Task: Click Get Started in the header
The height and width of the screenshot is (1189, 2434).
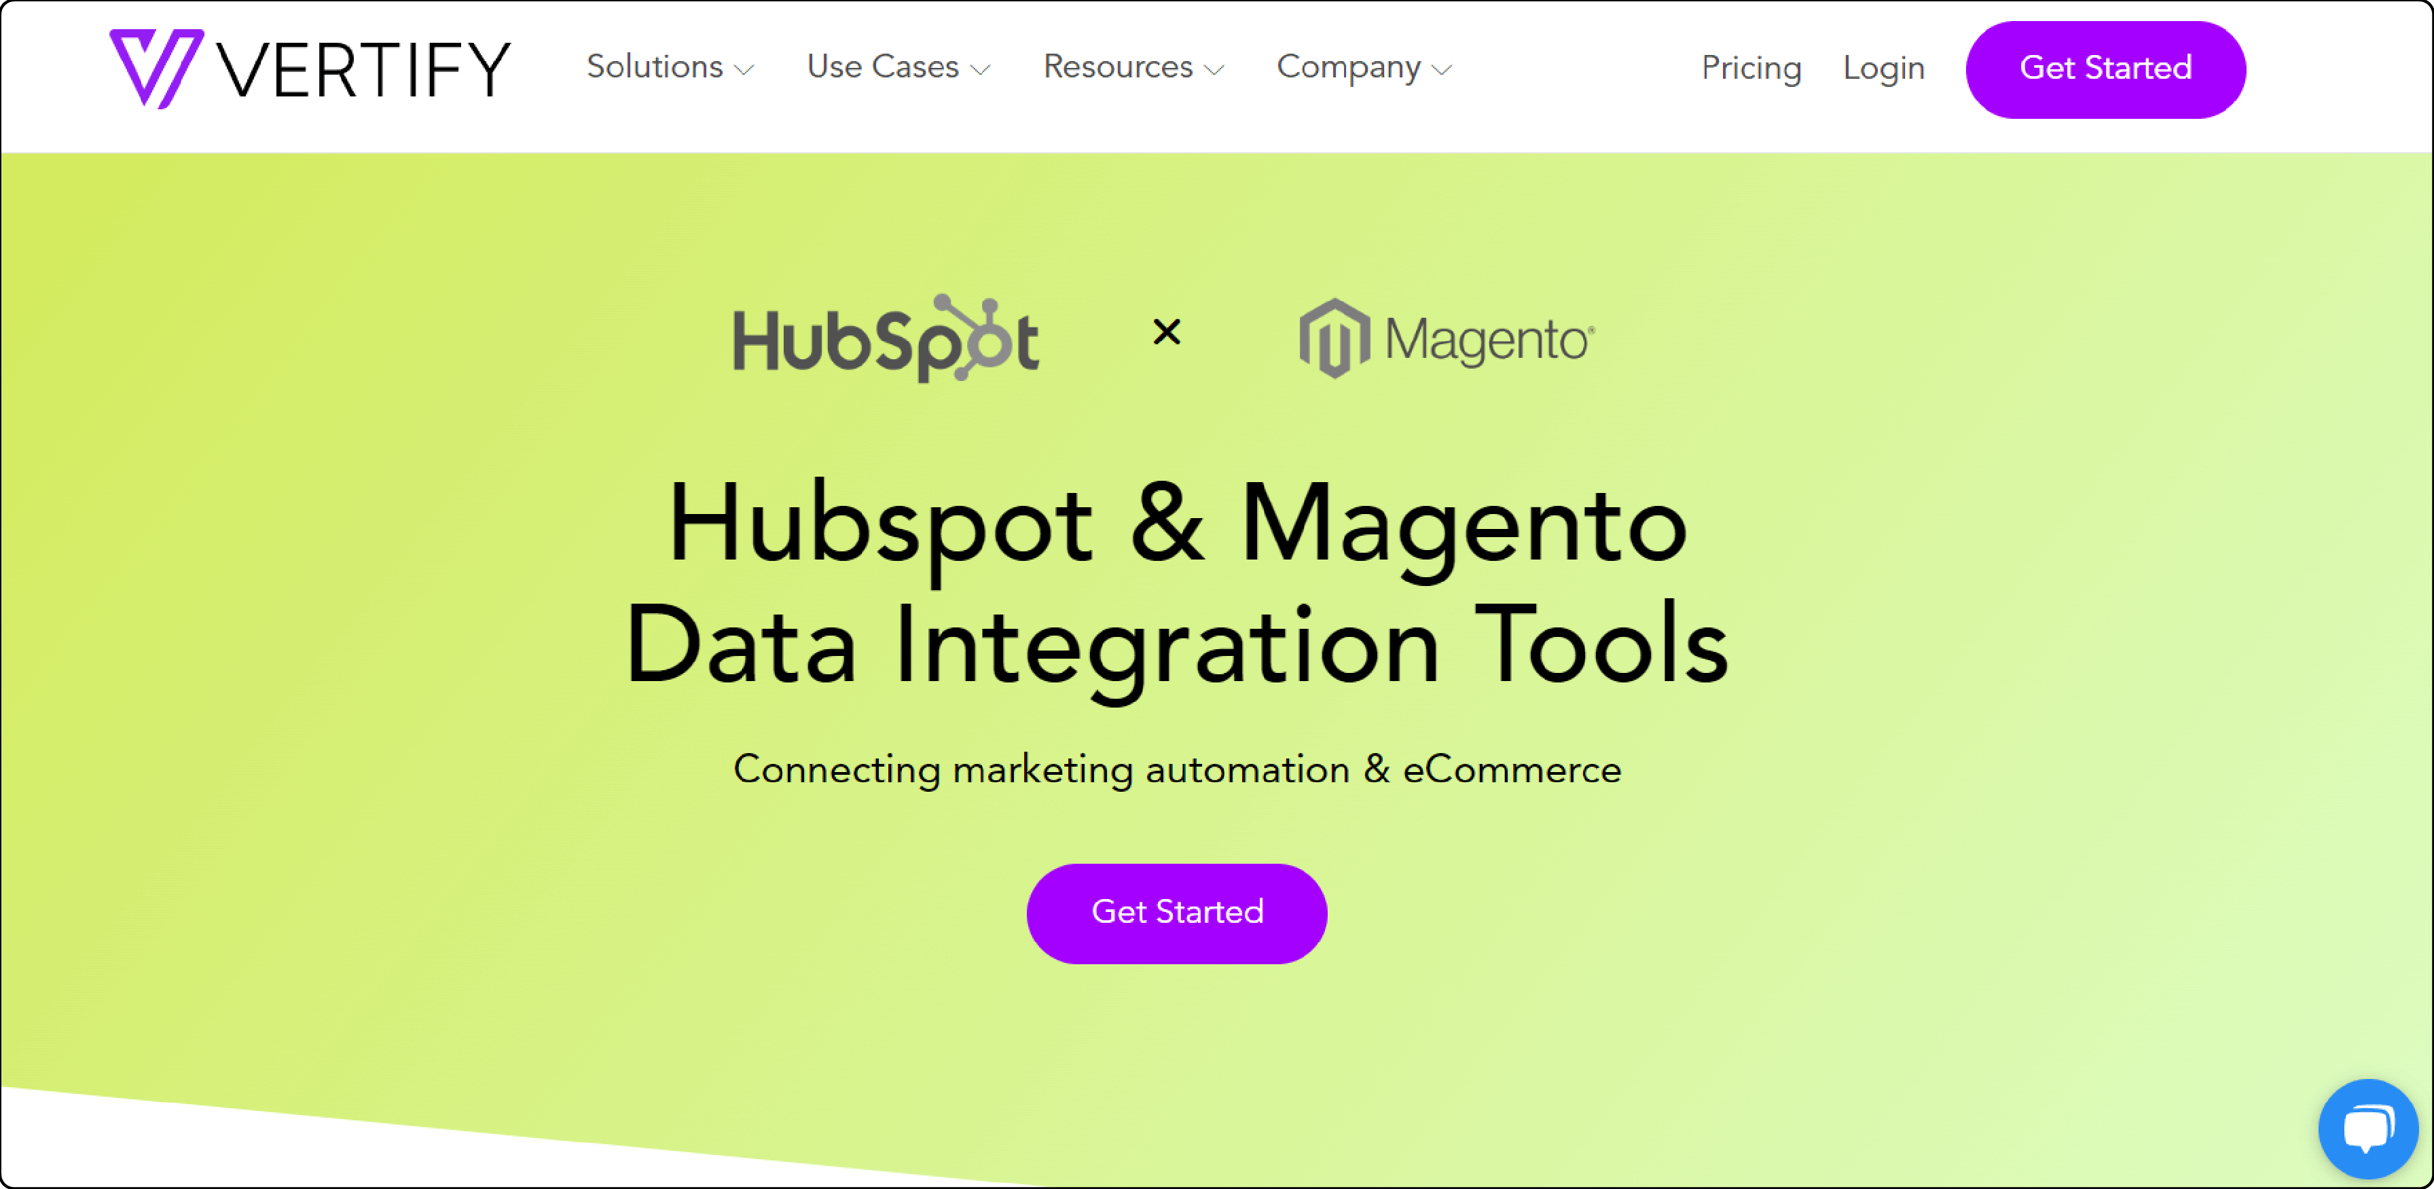Action: point(2105,69)
